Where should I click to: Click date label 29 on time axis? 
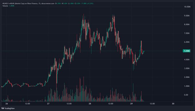tap(131, 104)
